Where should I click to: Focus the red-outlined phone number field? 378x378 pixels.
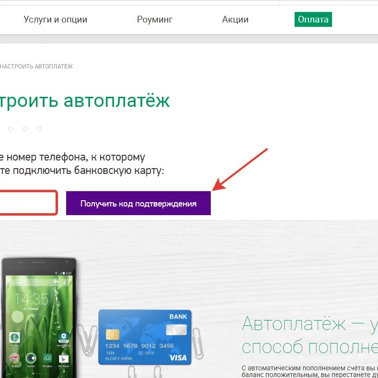click(28, 203)
